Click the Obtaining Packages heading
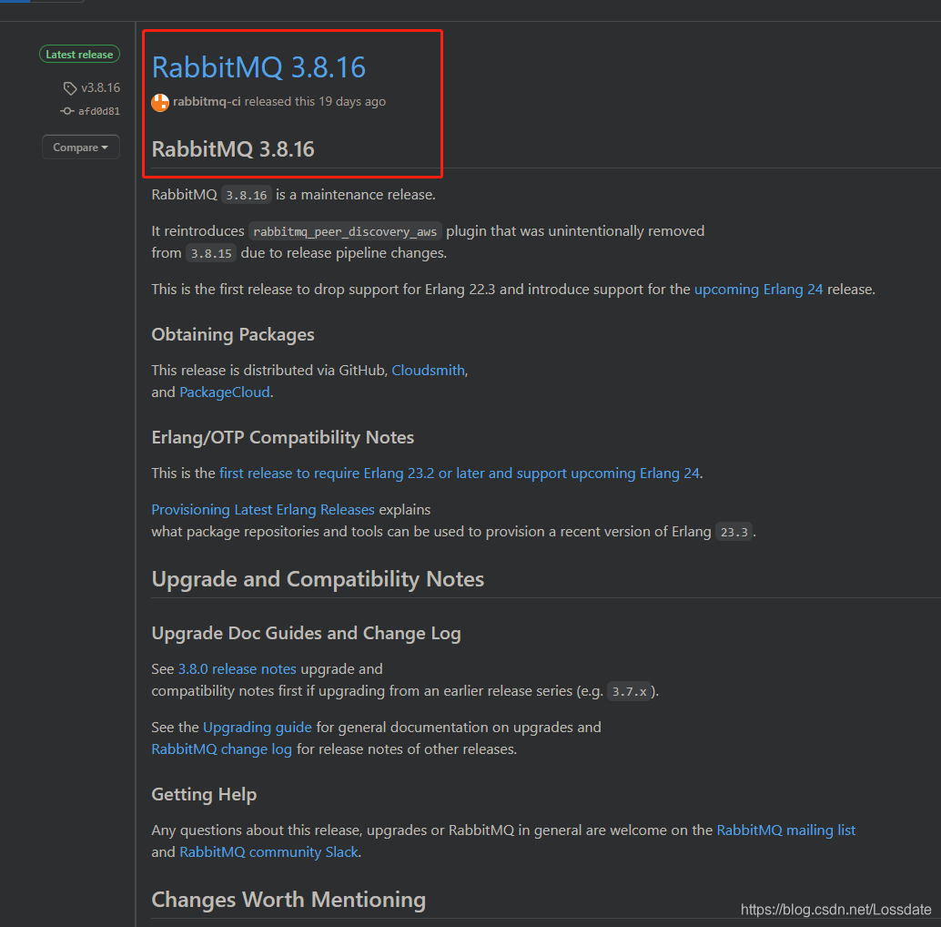941x927 pixels. (x=233, y=334)
